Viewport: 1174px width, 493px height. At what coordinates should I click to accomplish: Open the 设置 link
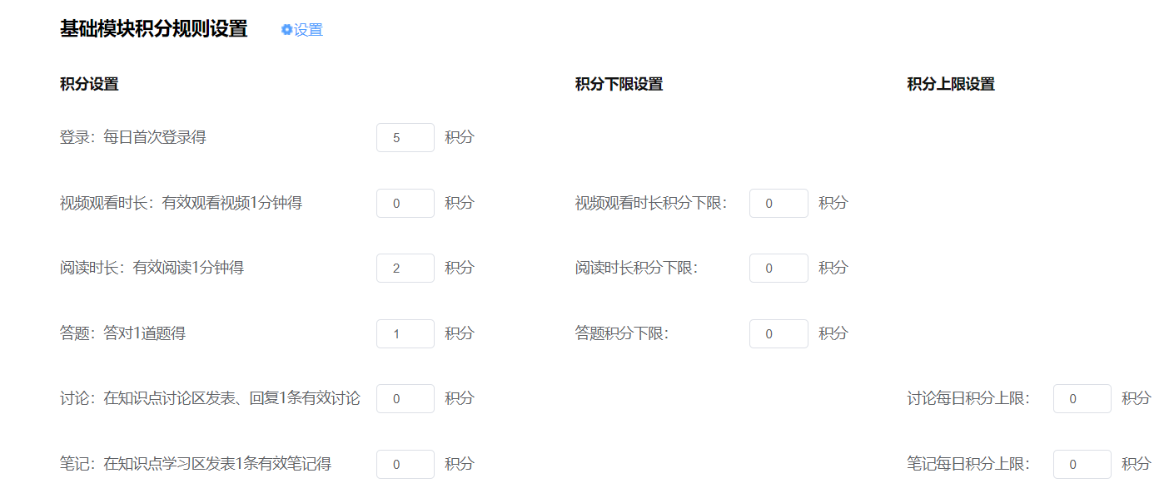point(308,30)
